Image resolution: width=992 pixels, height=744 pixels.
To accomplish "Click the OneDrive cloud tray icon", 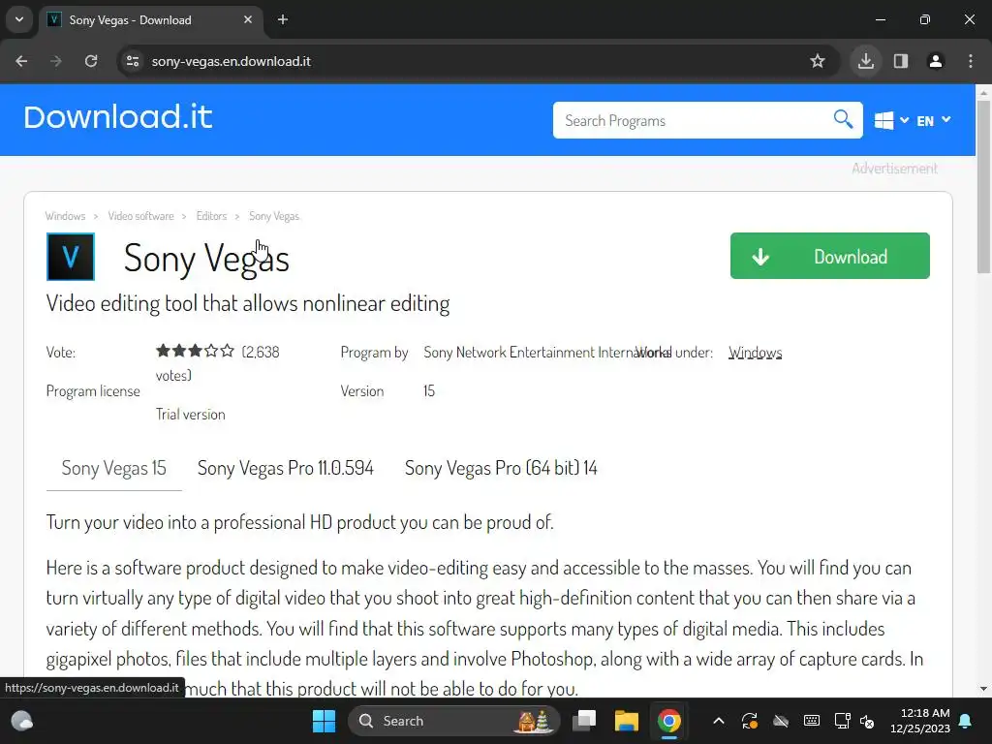I will click(x=781, y=721).
